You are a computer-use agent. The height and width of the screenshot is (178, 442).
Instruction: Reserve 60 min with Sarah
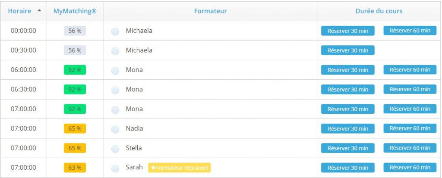[x=410, y=168]
